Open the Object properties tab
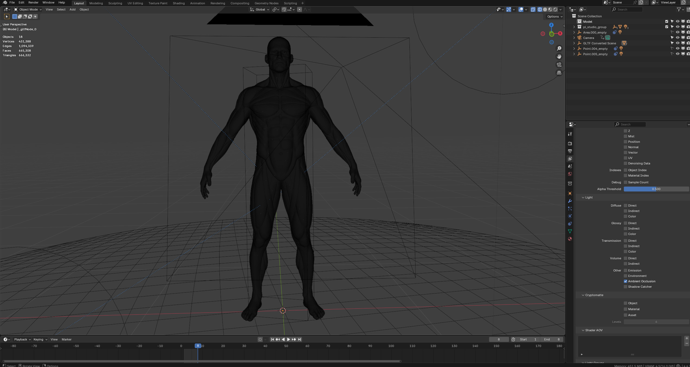The image size is (690, 367). pyautogui.click(x=570, y=193)
